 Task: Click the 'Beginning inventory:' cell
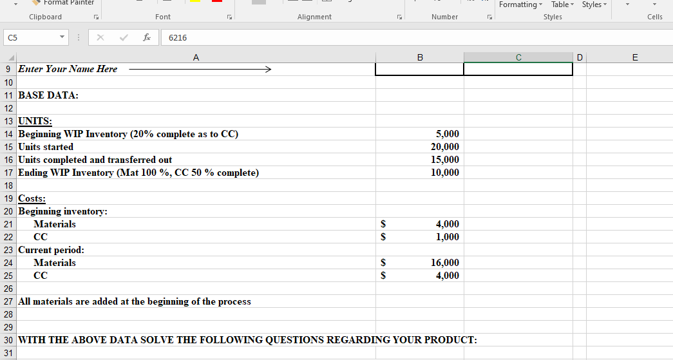(x=196, y=211)
